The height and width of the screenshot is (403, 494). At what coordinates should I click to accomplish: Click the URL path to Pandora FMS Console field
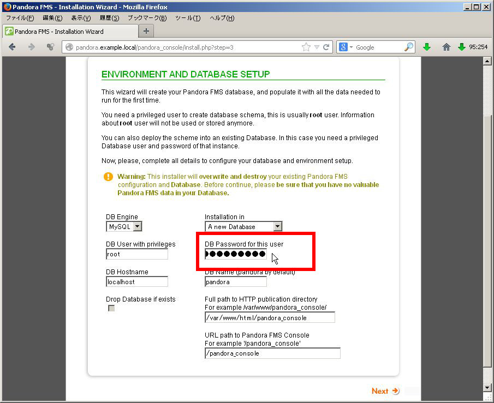click(x=272, y=353)
